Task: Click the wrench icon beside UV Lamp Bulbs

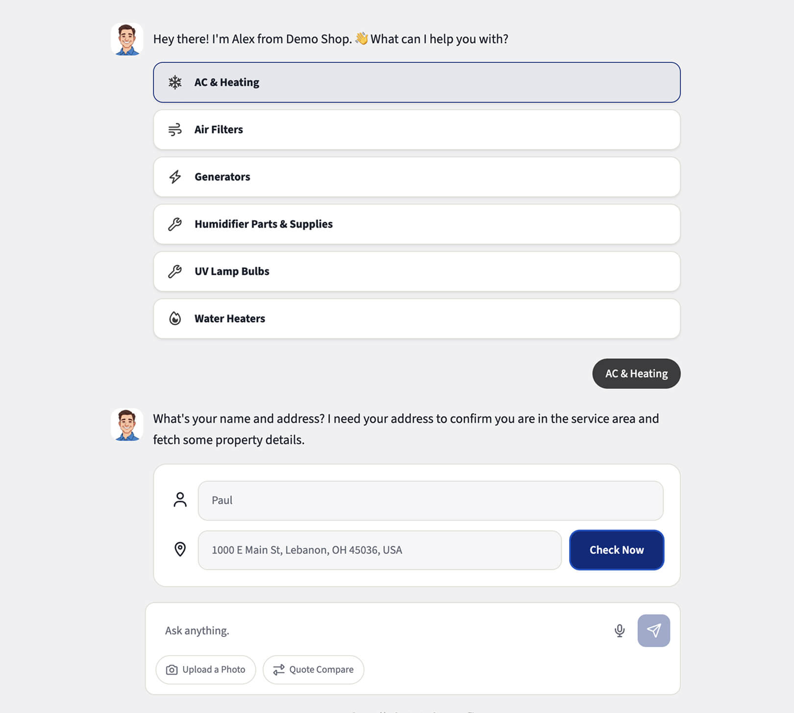Action: point(175,271)
